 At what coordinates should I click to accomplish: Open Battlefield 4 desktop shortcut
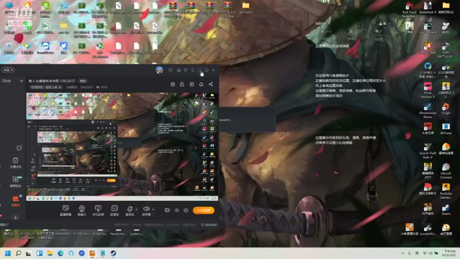click(427, 8)
